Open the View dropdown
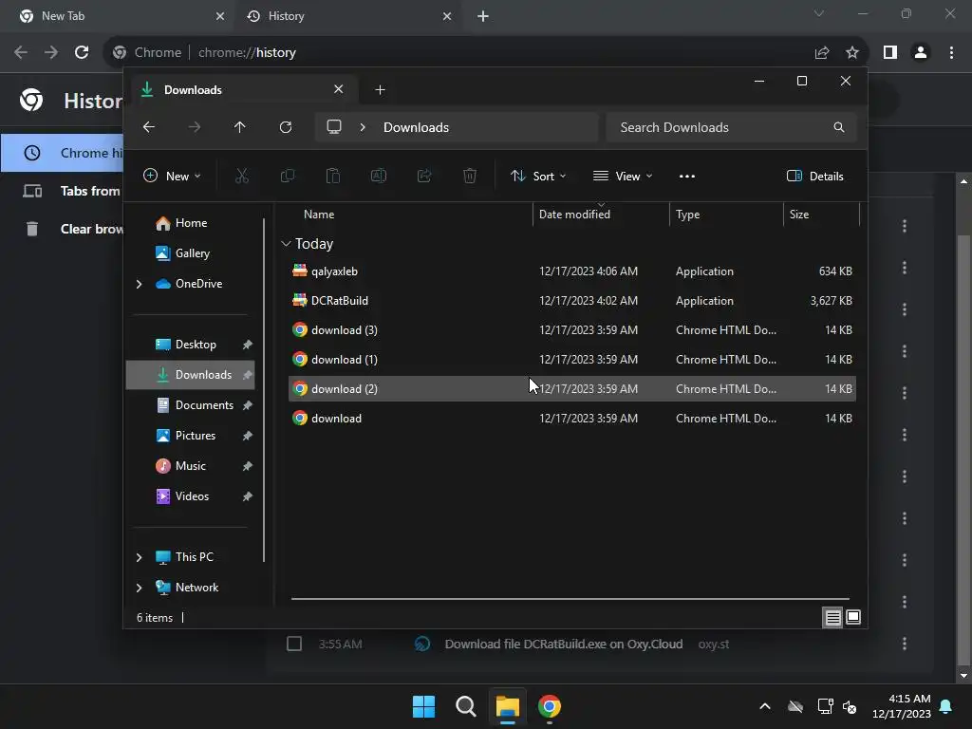This screenshot has width=972, height=729. coord(623,176)
